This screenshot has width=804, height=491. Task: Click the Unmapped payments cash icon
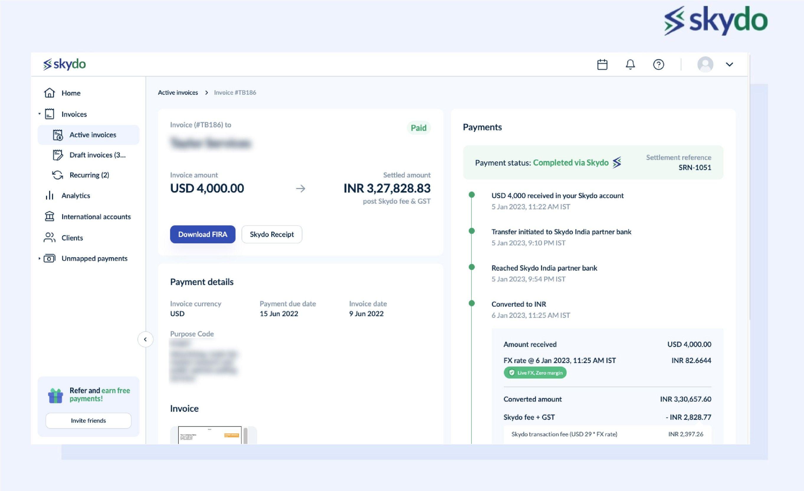(49, 258)
